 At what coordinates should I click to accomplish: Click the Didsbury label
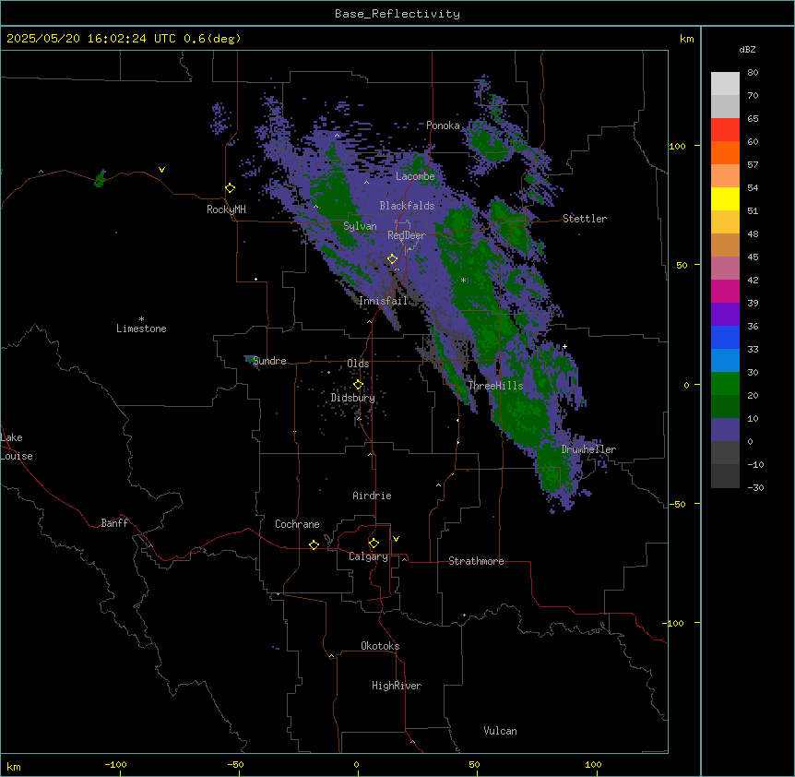(353, 398)
